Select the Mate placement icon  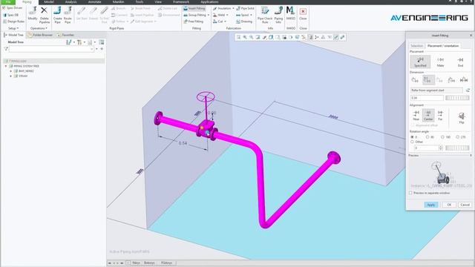tap(440, 62)
